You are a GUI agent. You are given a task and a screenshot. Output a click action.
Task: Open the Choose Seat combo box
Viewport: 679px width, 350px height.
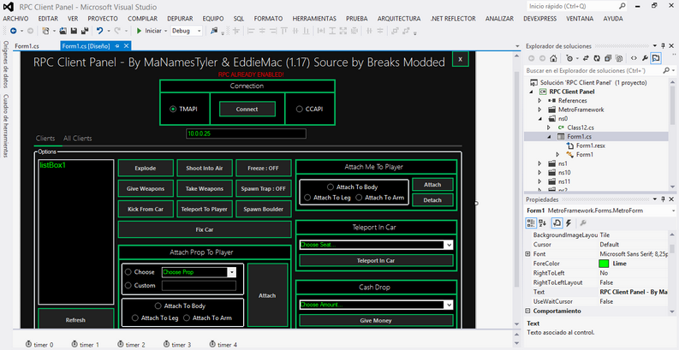[449, 245]
